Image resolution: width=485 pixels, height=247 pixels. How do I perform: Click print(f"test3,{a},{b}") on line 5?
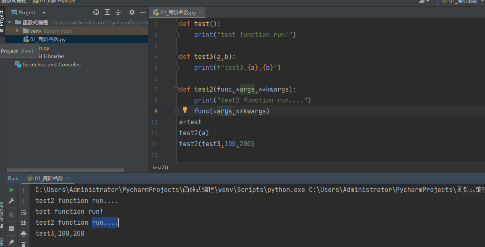tap(237, 67)
